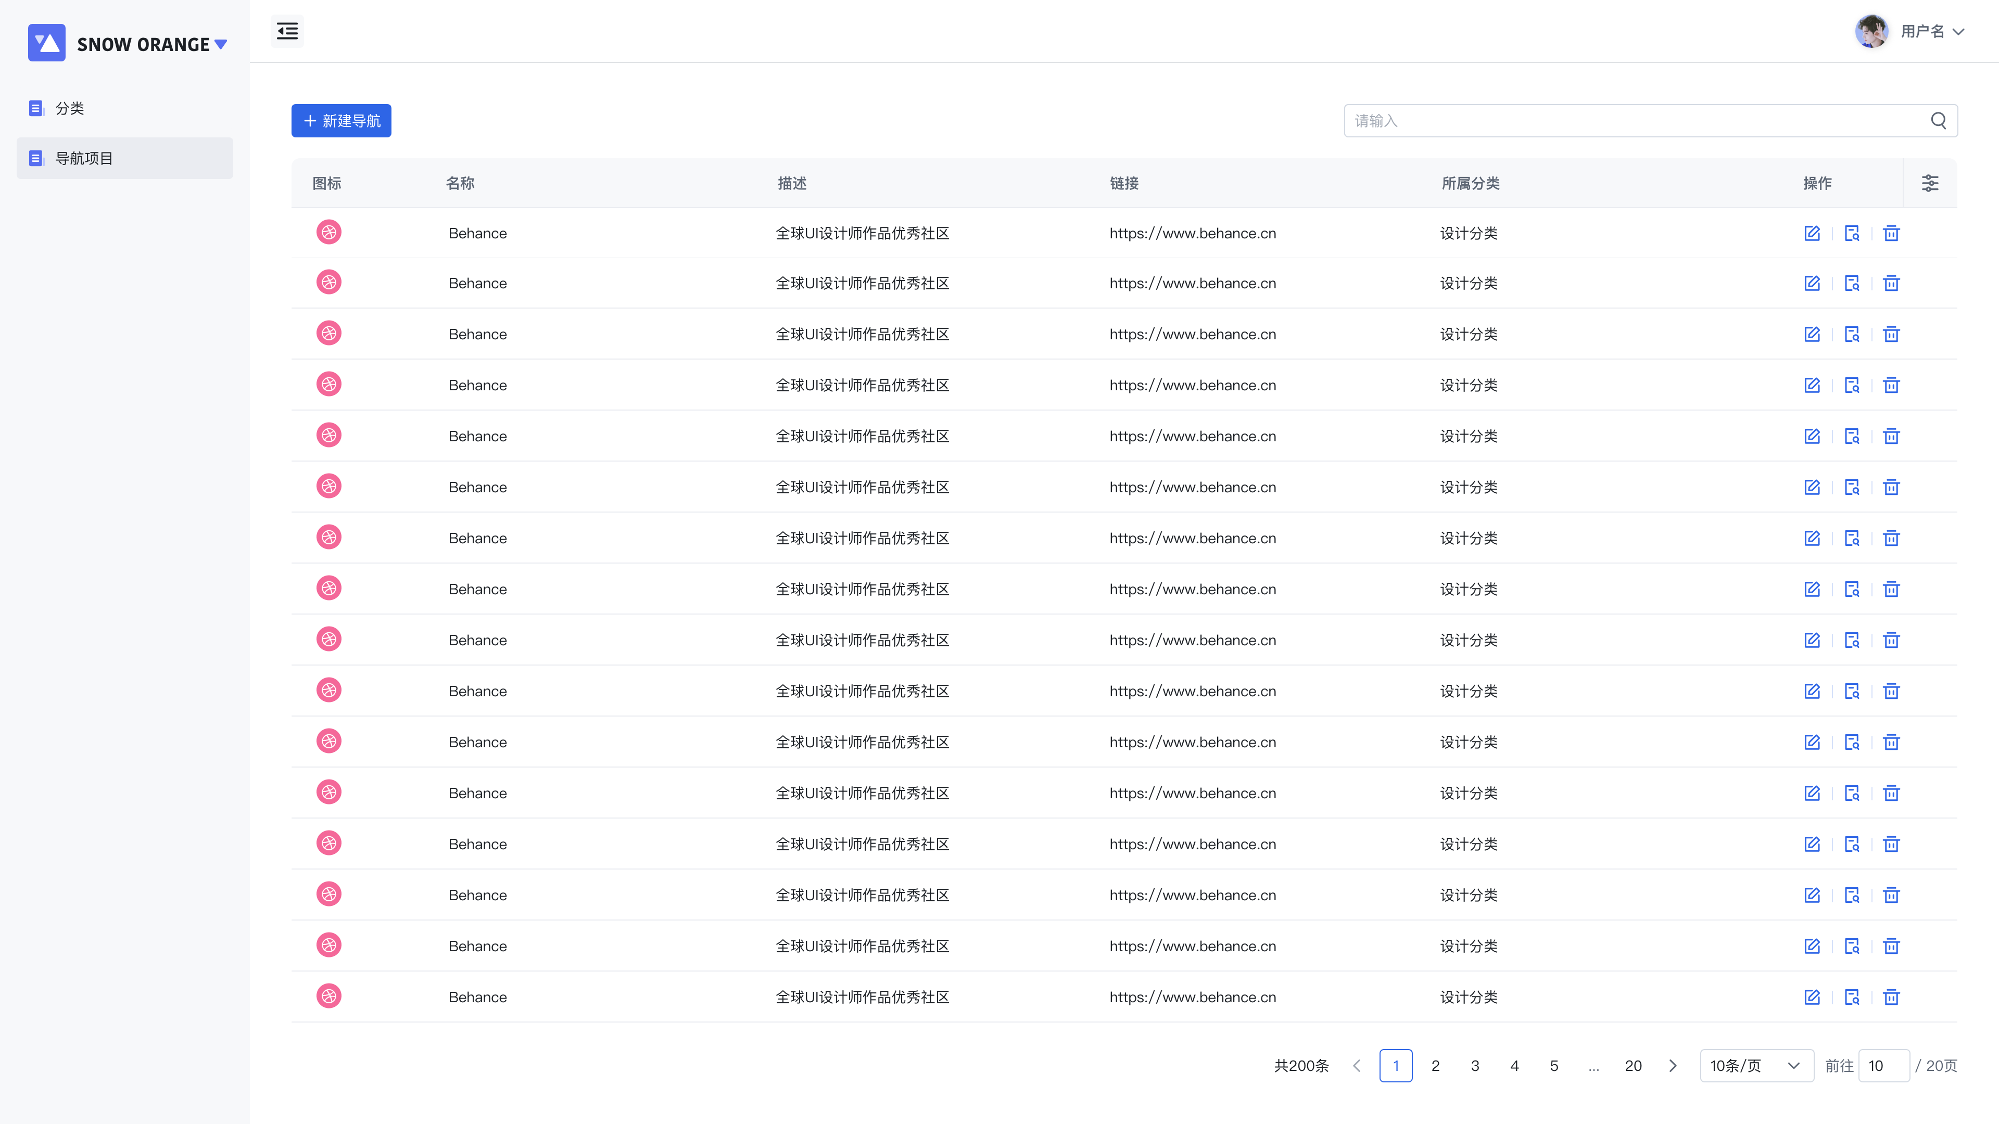The width and height of the screenshot is (1999, 1124).
Task: Delete the third table row
Action: 1891,334
